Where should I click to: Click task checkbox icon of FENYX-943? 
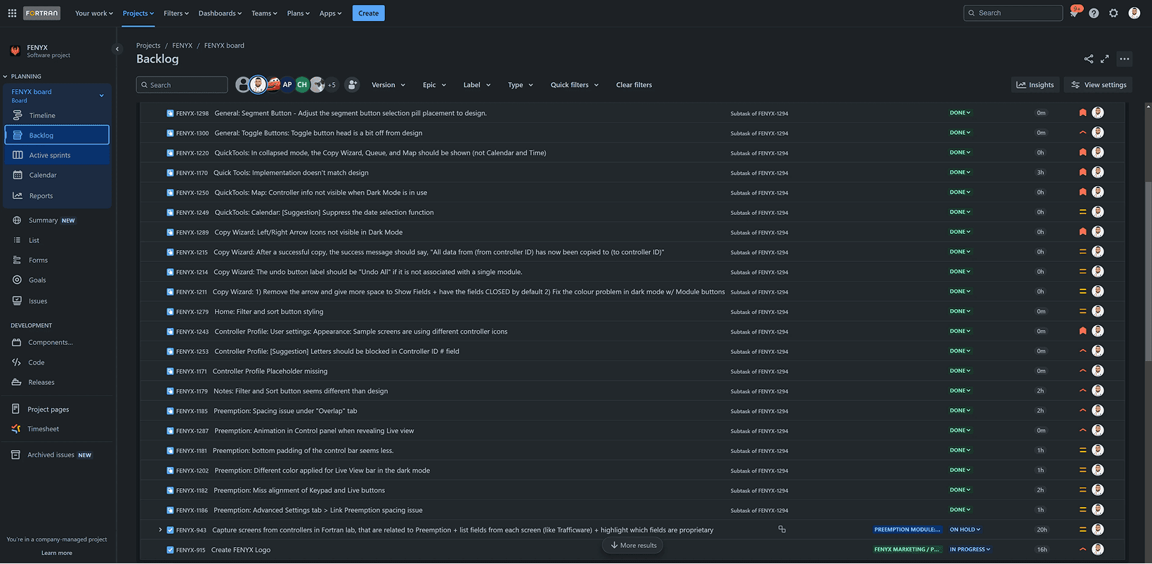pyautogui.click(x=170, y=530)
